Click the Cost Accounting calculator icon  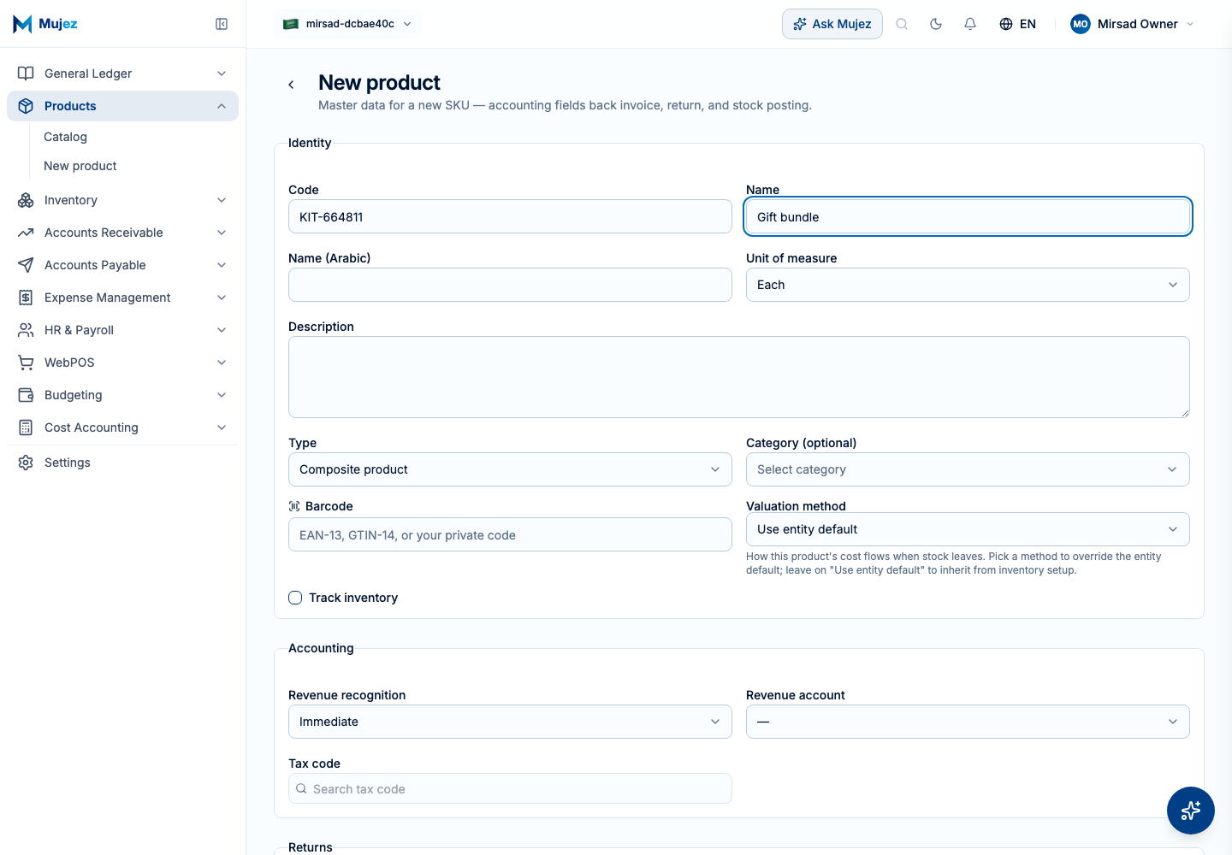26,427
